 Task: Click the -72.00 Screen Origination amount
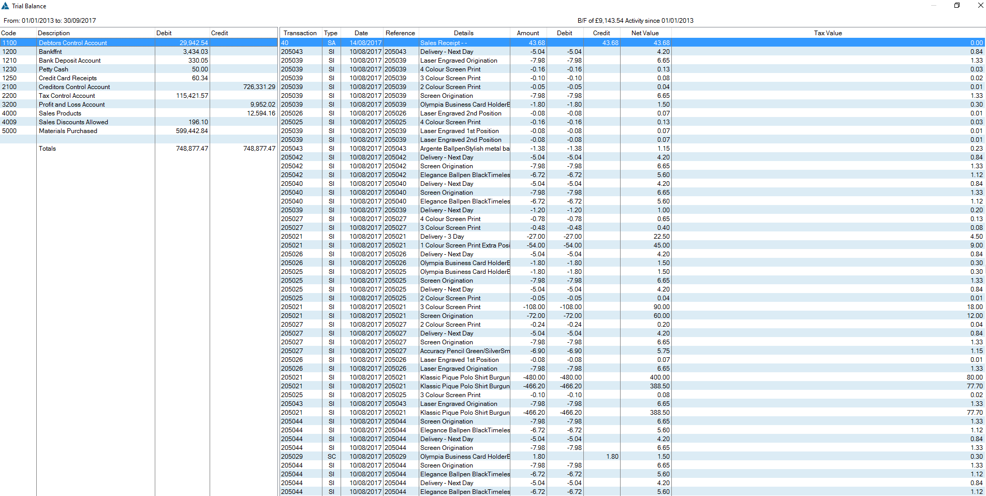pos(536,316)
